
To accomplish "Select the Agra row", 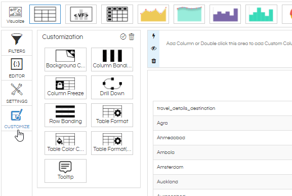I will tap(223, 123).
